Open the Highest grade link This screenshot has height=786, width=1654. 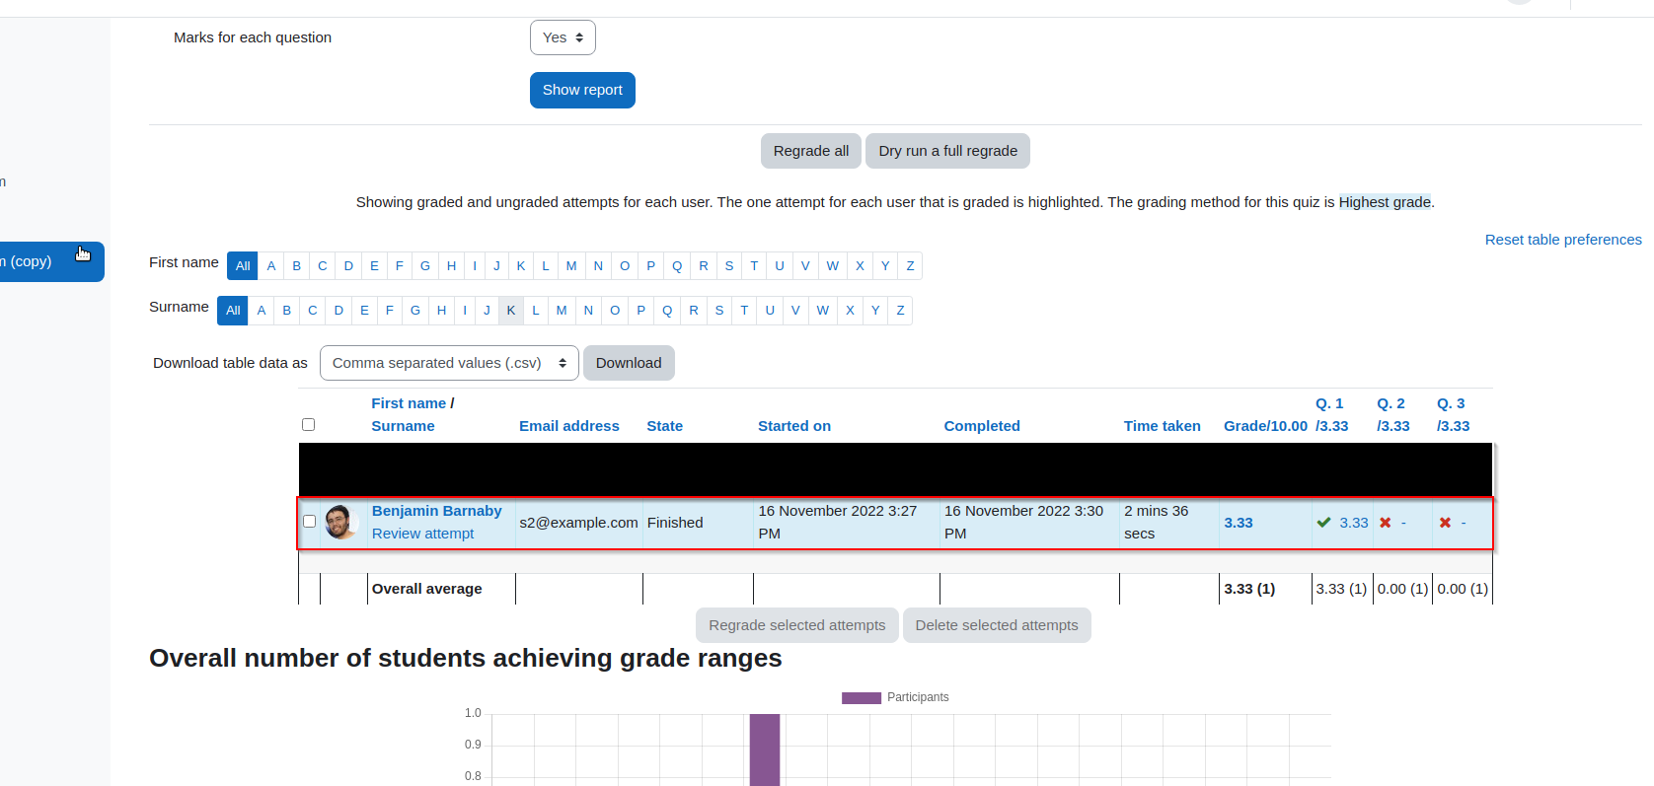click(1385, 202)
